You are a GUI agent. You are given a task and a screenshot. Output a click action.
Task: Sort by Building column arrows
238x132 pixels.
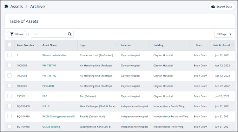189,45
